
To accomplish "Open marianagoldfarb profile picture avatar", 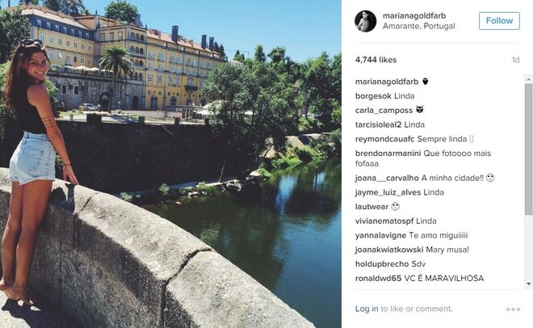I will (366, 21).
